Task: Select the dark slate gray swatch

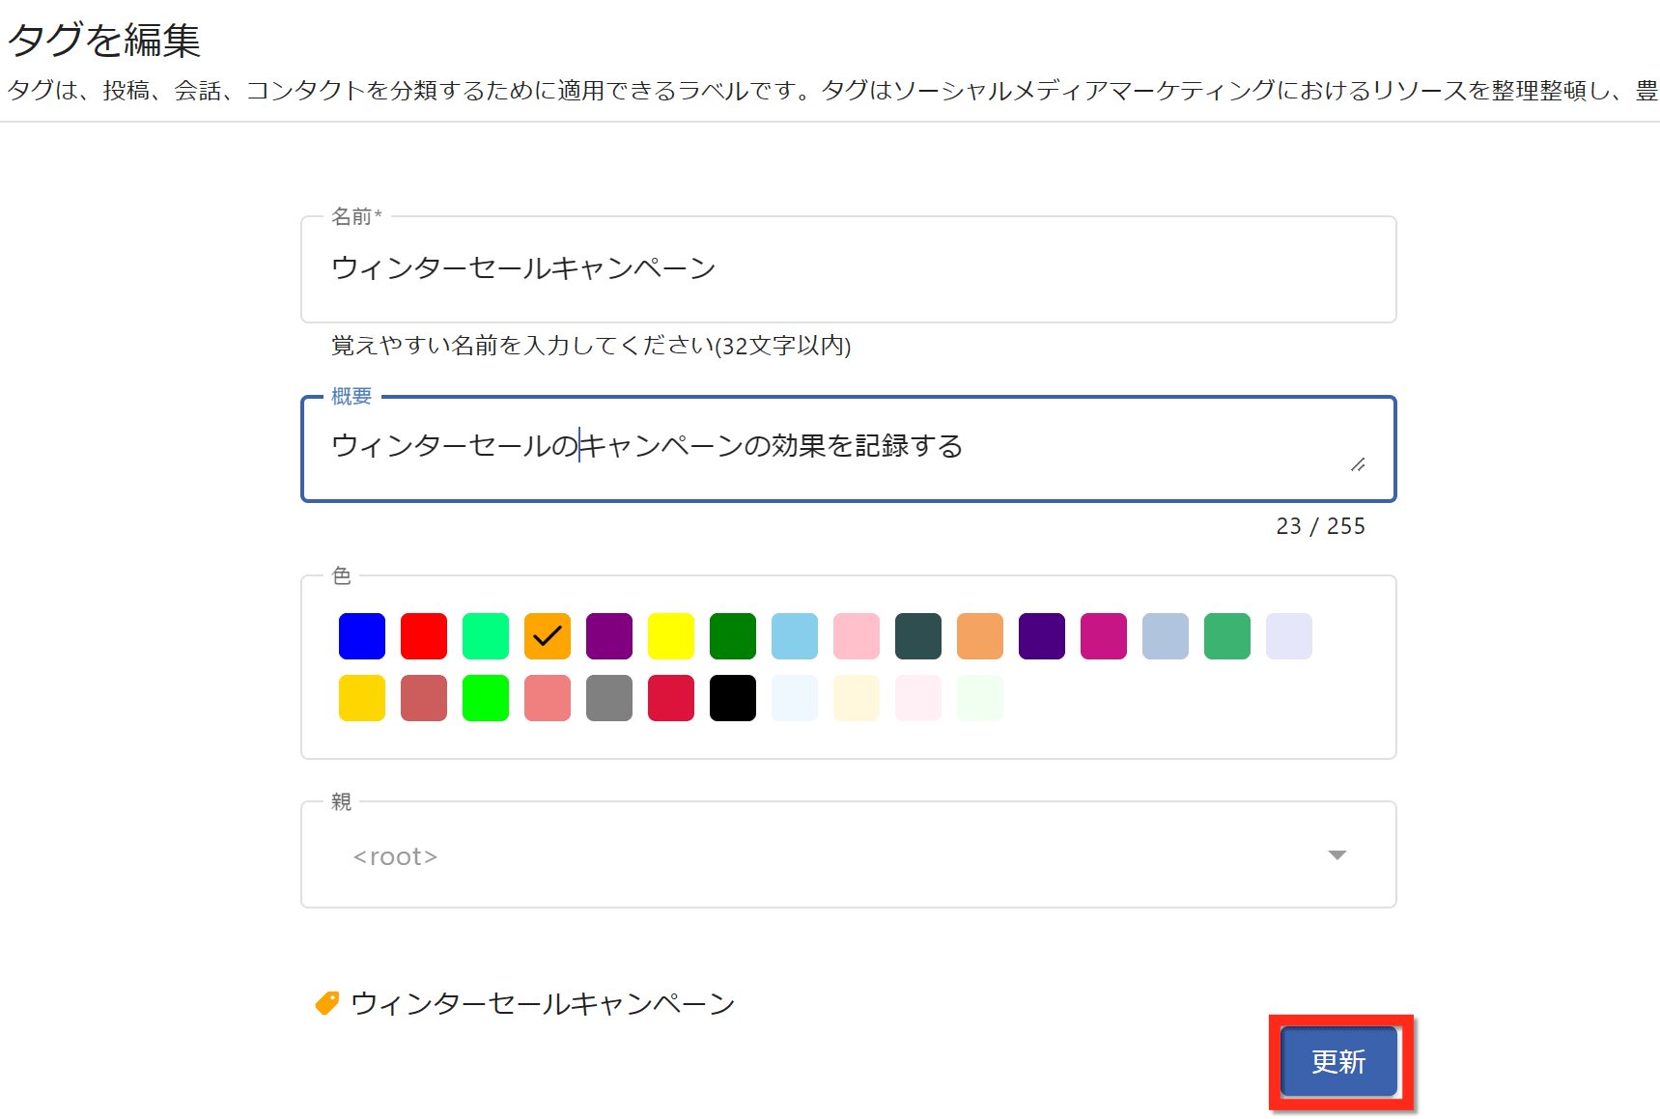Action: 918,636
